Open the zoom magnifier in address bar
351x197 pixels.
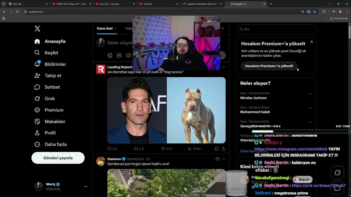click(x=303, y=12)
